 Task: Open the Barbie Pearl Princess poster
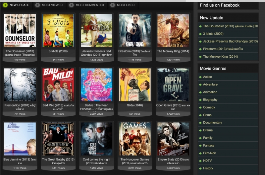click(96, 85)
